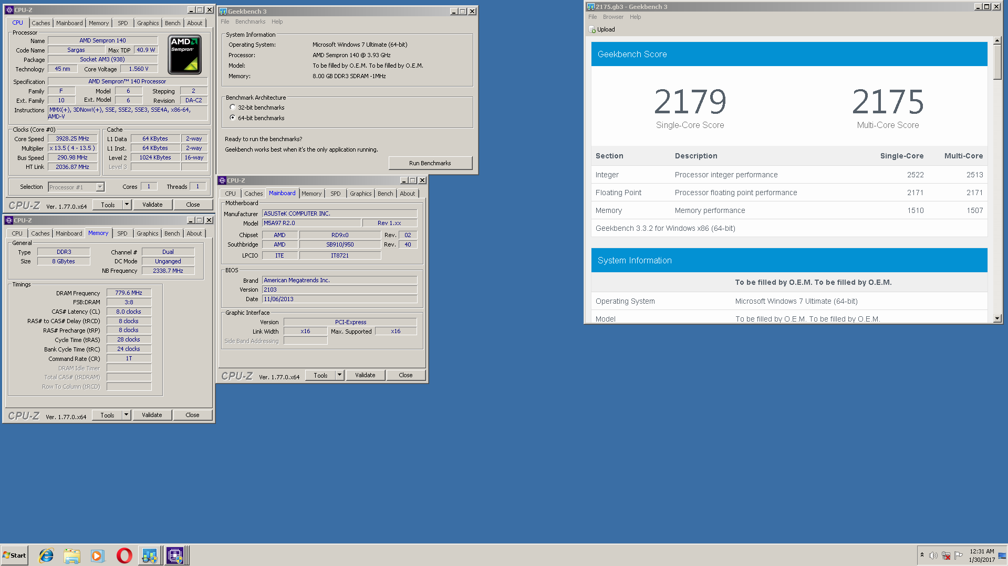1008x566 pixels.
Task: Click Validate in top CPU-Z window
Action: [152, 205]
